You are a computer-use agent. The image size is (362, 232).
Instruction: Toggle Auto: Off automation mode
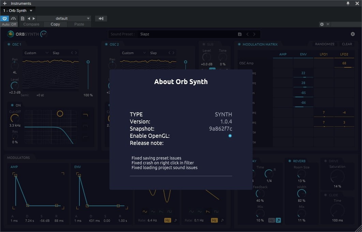click(x=9, y=24)
